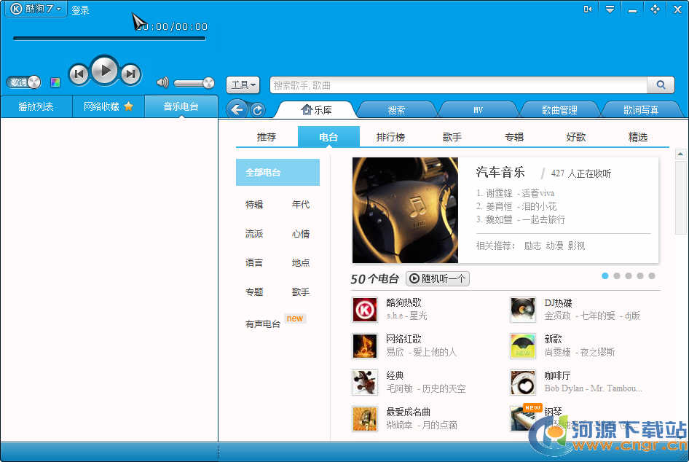
Task: Click the search magnifier button
Action: click(661, 85)
